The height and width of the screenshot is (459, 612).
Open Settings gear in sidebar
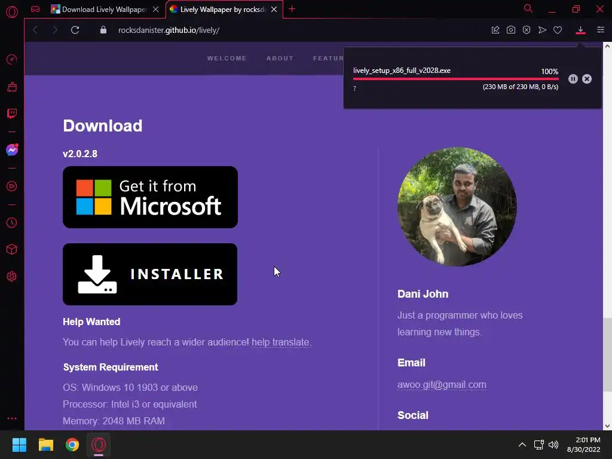click(x=12, y=276)
